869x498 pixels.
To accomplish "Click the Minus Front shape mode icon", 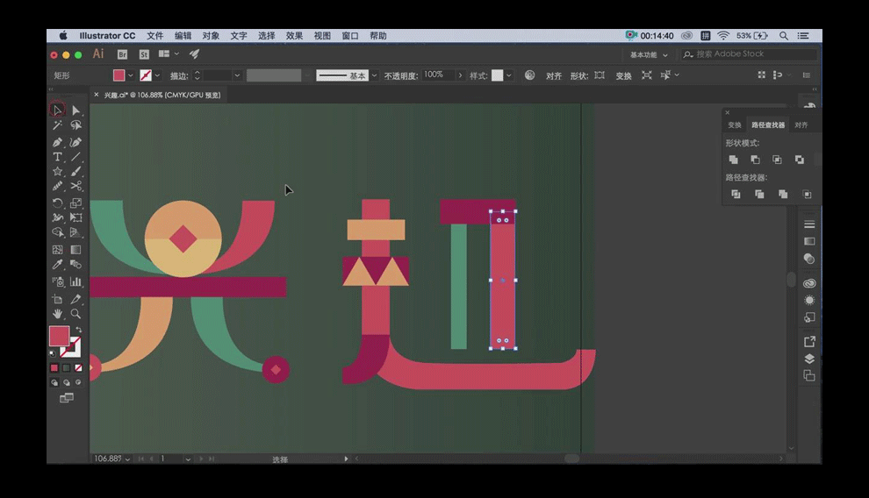I will (x=755, y=160).
